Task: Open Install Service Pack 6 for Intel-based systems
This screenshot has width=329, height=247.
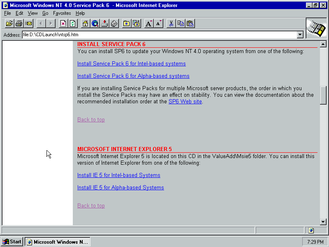Action: [x=131, y=64]
